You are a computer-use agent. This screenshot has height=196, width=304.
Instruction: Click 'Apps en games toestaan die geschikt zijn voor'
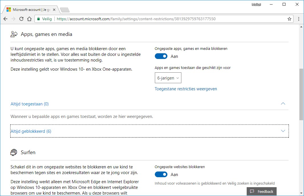pyautogui.click(x=192, y=68)
